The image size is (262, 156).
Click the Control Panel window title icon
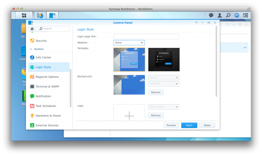pos(30,23)
